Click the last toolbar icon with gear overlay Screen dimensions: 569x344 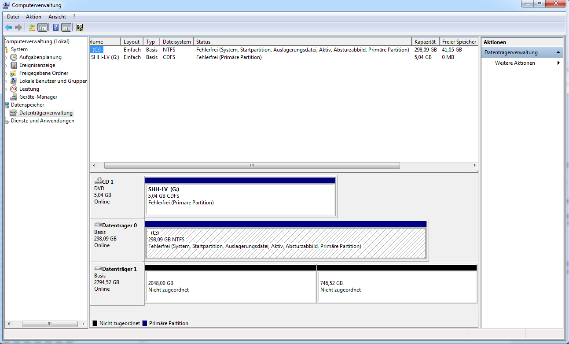(x=80, y=27)
